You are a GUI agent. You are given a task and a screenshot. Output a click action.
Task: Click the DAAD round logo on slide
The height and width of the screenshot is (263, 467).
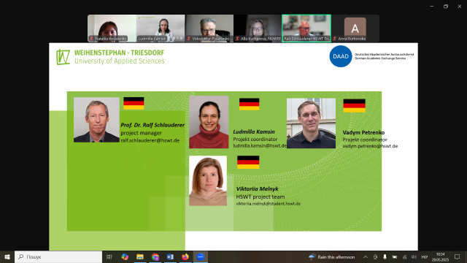click(341, 56)
